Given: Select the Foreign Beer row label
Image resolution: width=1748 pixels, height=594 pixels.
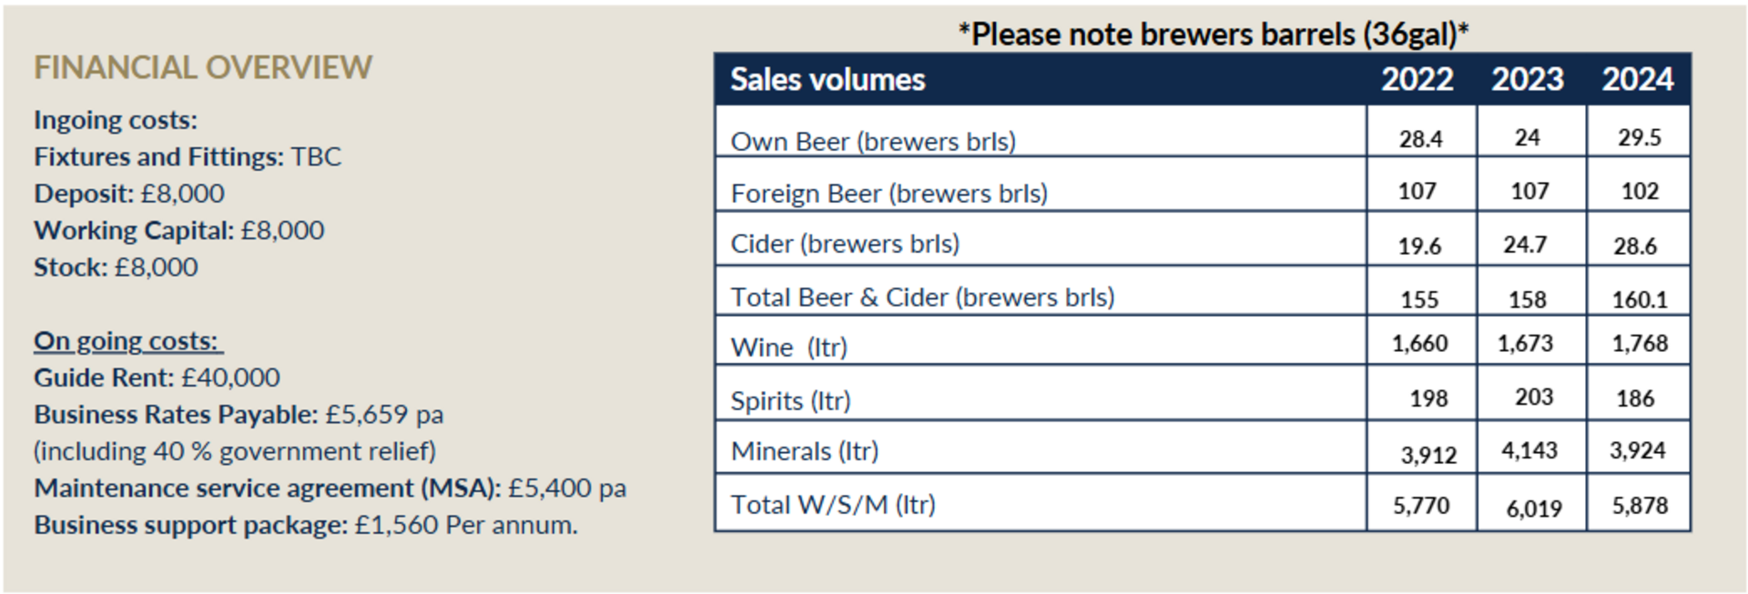Looking at the screenshot, I should [889, 193].
